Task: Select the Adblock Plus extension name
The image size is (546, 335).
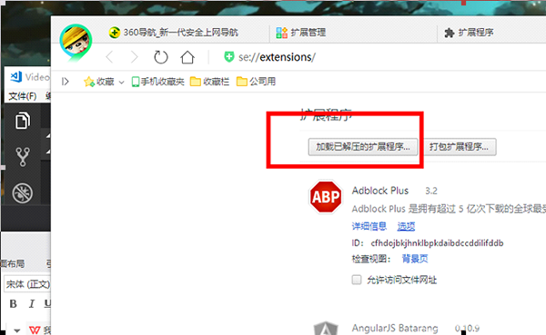Action: tap(379, 191)
